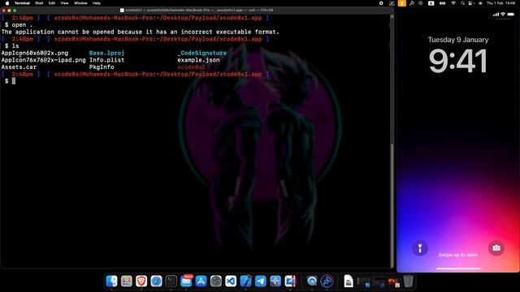Image resolution: width=520 pixels, height=292 pixels.
Task: Click the keyboard input source icon
Action: (431, 3)
